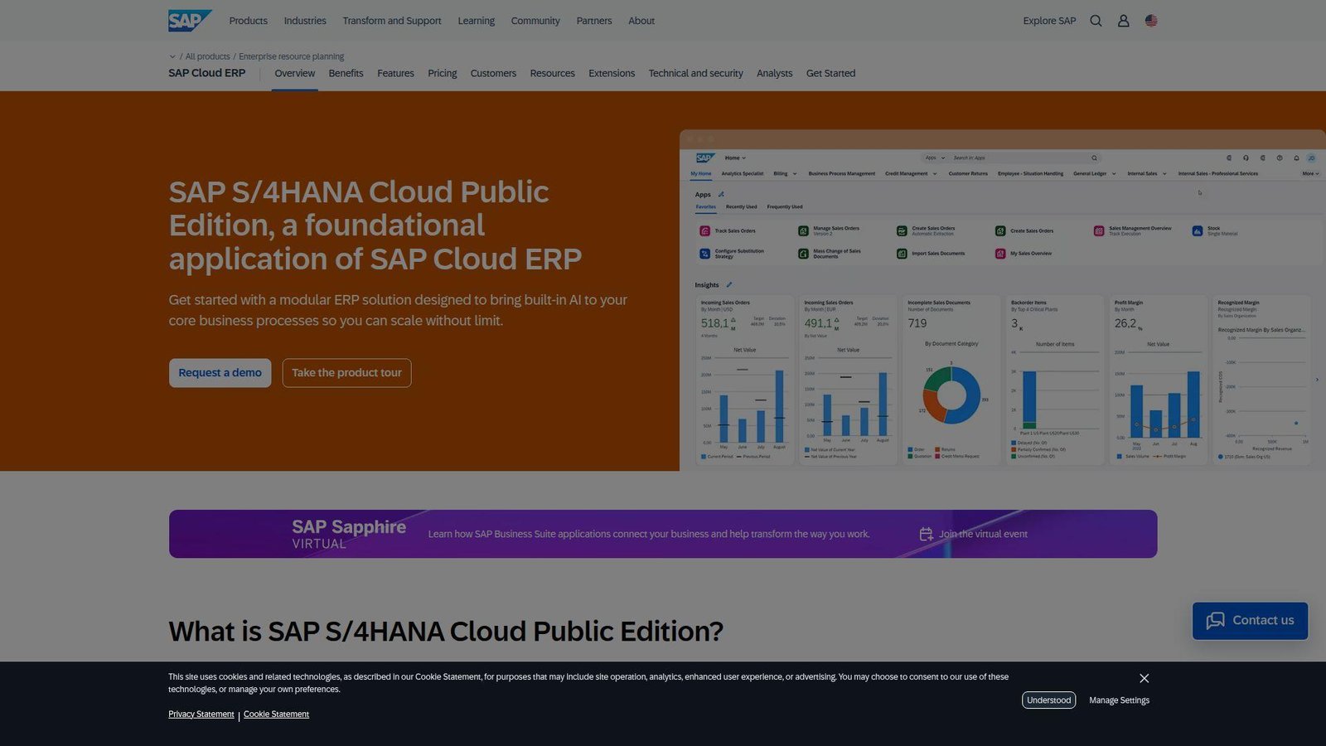This screenshot has height=746, width=1326.
Task: Open the Resources tab
Action: [x=553, y=73]
